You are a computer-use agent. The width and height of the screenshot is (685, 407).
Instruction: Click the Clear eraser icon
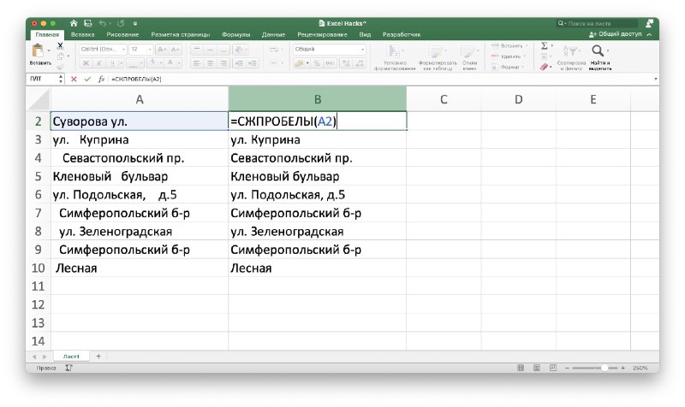544,67
